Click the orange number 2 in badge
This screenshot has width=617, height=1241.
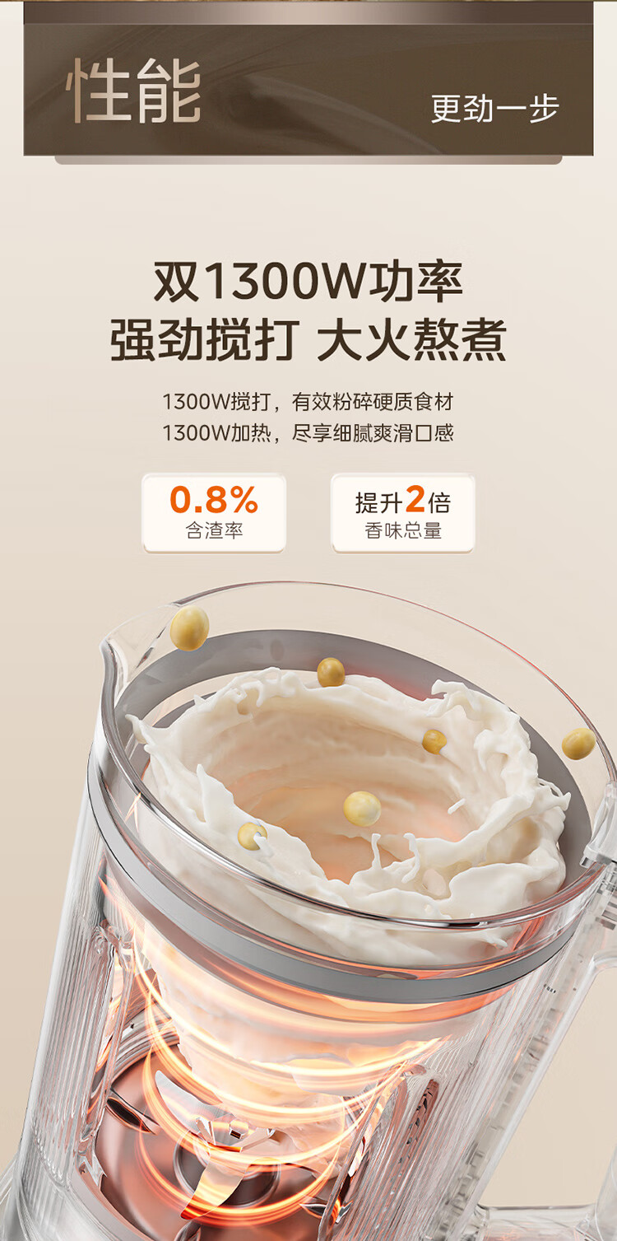click(415, 500)
